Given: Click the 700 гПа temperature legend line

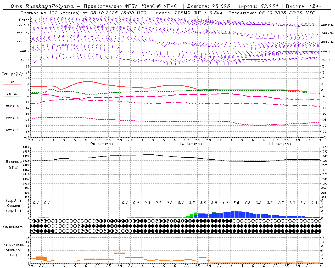Looking at the screenshot, I should tap(12, 121).
